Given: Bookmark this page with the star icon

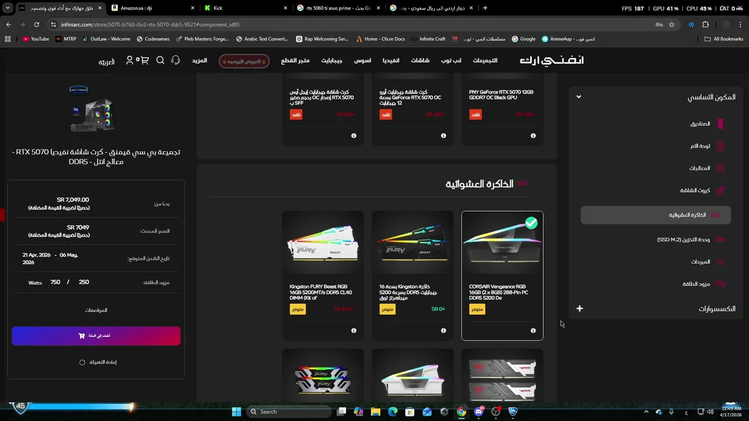Looking at the screenshot, I should 672,25.
